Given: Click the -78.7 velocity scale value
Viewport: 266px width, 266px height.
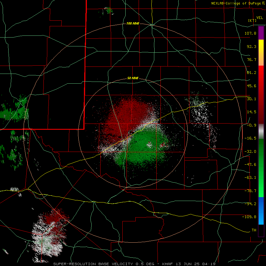Looking at the screenshot, I should coord(250,191).
